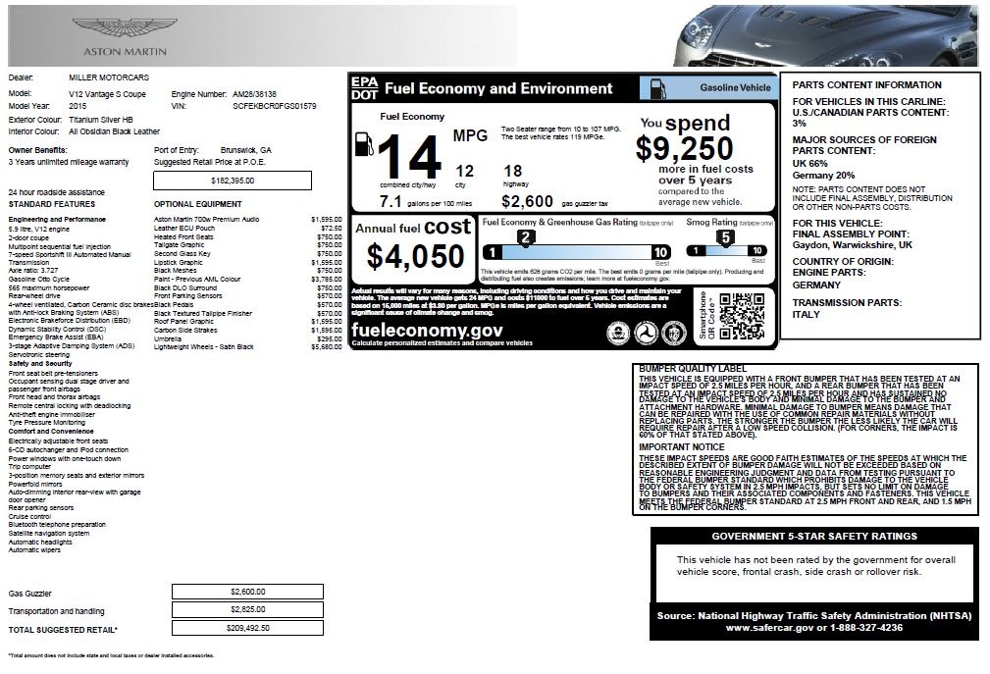Click the Gasoline Vehicle label
Image resolution: width=990 pixels, height=674 pixels.
[x=735, y=88]
